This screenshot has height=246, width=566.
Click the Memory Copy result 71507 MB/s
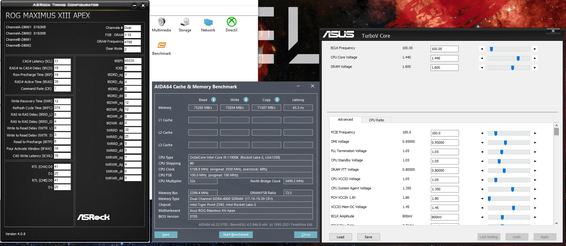266,108
